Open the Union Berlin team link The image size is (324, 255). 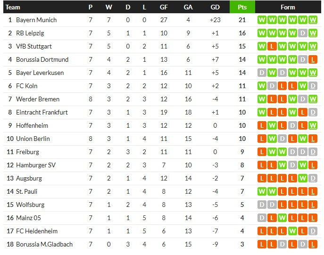tap(33, 139)
